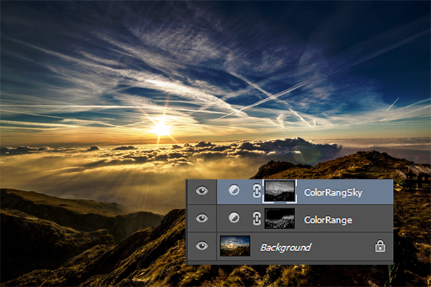
Task: Click the crossing contrails in the sky
Action: tap(274, 95)
